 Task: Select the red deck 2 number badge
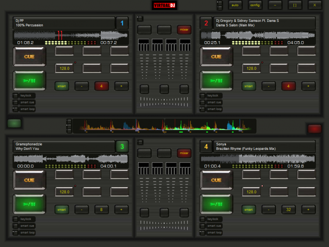206,23
